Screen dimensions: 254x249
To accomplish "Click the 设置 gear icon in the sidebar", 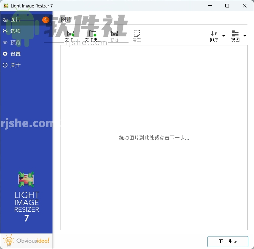I will (4, 54).
